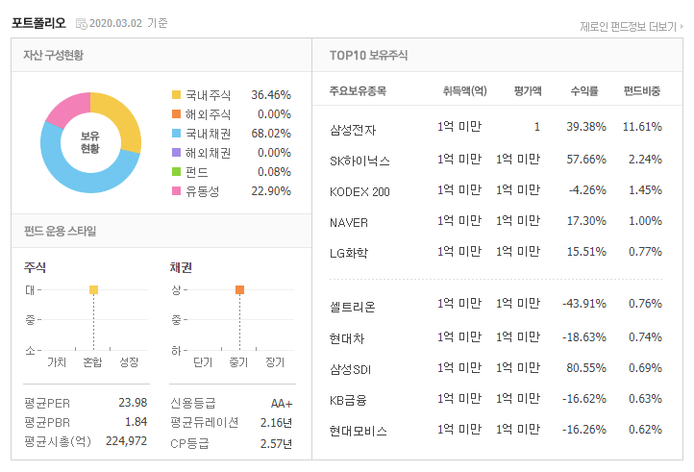Select the 삼성SDI holding name
Image resolution: width=694 pixels, height=472 pixels.
tap(351, 370)
